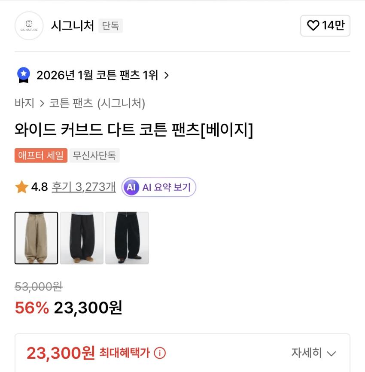Click the chevron after the 1위 ranking
The width and height of the screenshot is (365, 372).
pyautogui.click(x=167, y=76)
